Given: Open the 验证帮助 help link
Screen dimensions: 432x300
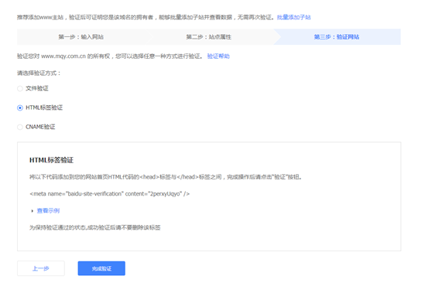Looking at the screenshot, I should pos(218,56).
